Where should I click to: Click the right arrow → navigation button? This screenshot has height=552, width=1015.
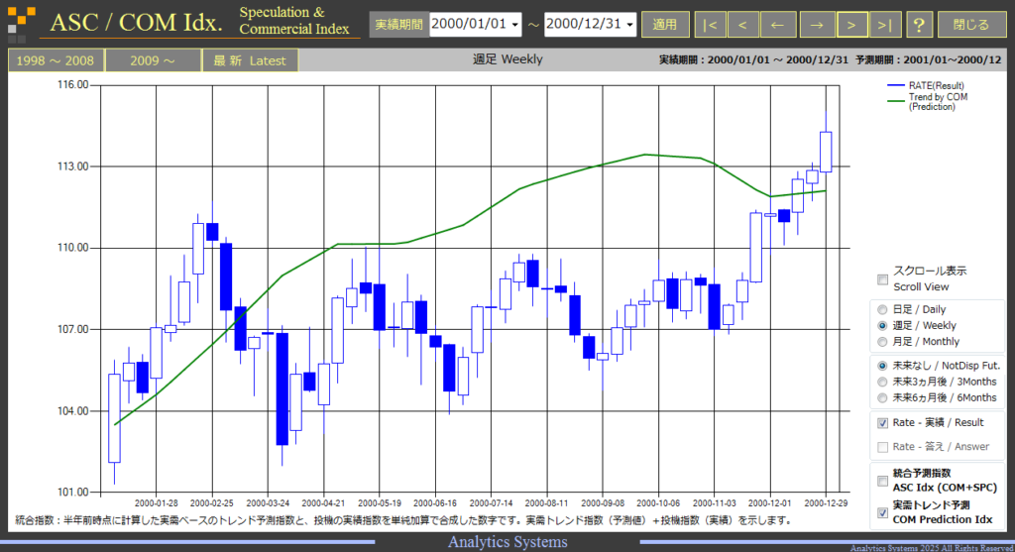(817, 25)
